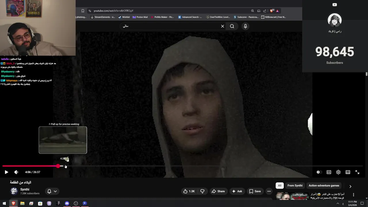Click the red playhead scrubber
This screenshot has height=207, width=368.
(58, 166)
